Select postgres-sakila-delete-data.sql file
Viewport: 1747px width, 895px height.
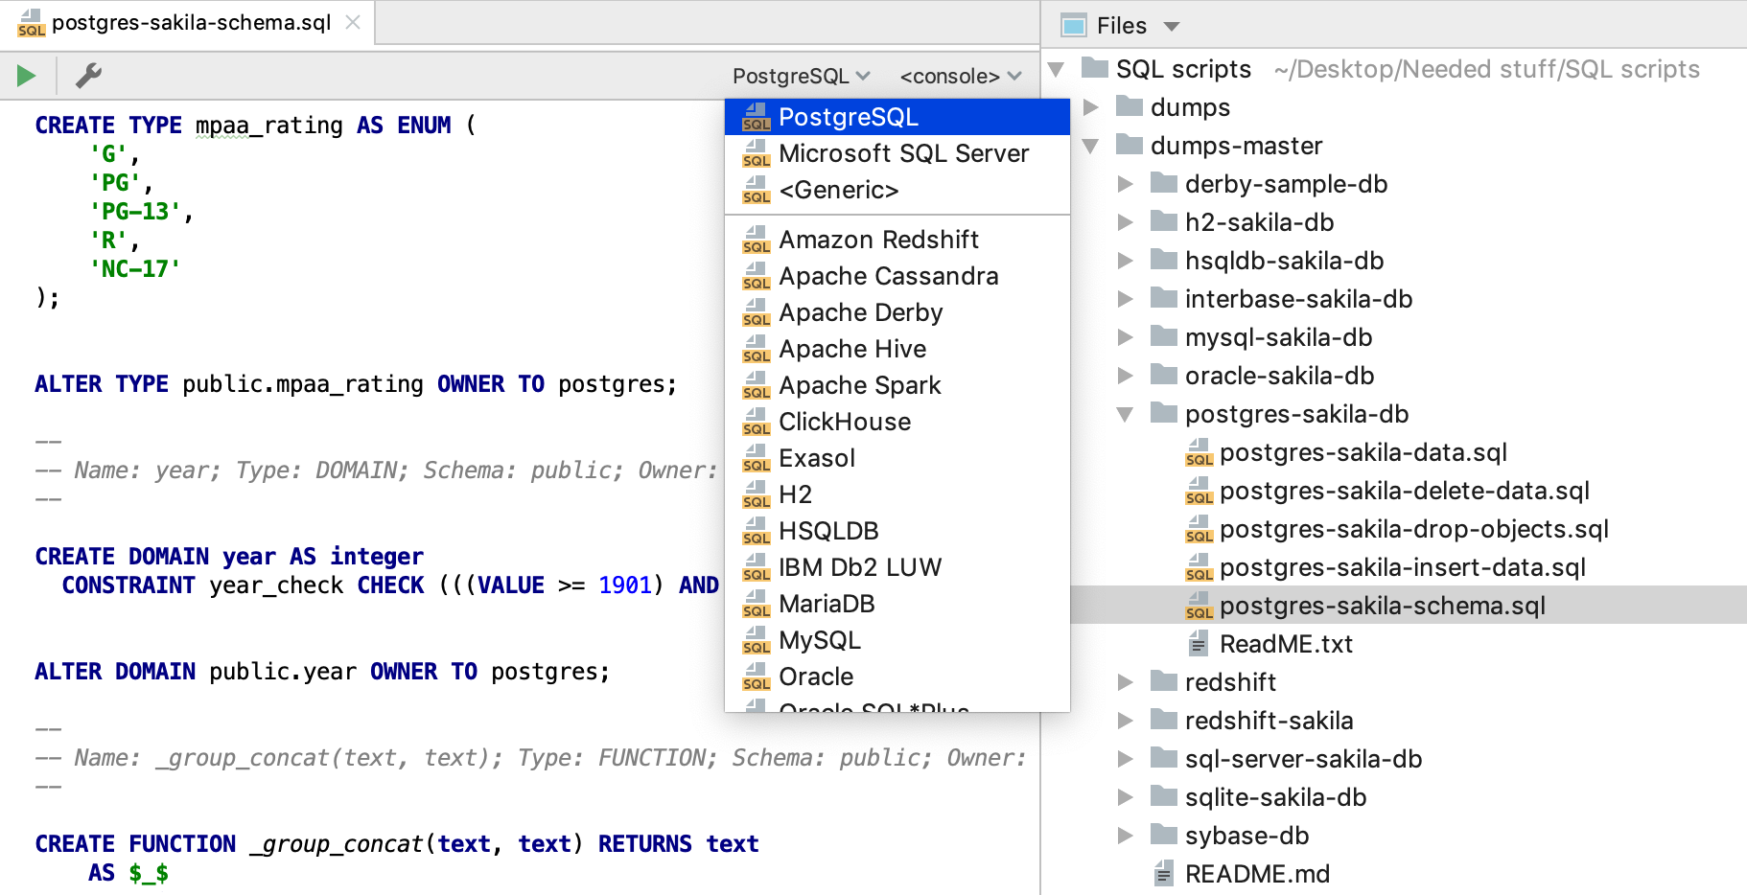pos(1404,491)
